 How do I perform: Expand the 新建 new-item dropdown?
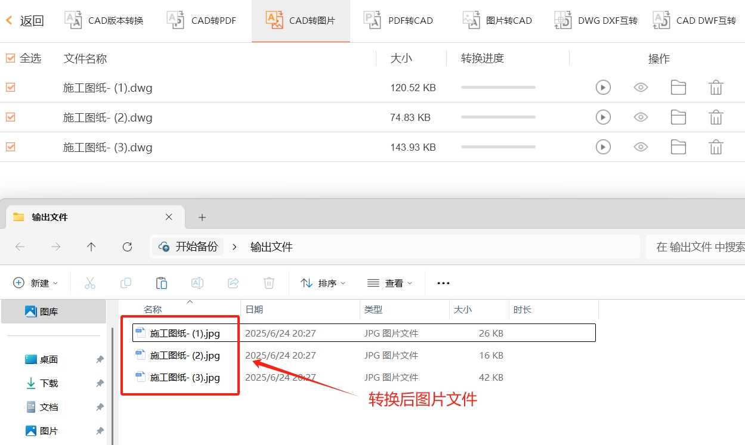click(36, 283)
